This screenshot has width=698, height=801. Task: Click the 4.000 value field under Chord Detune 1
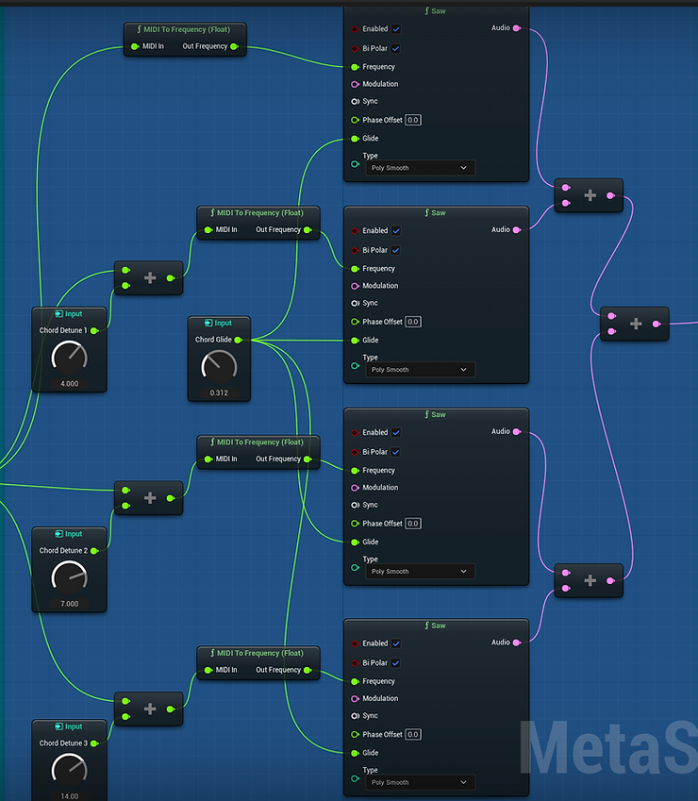pos(70,384)
